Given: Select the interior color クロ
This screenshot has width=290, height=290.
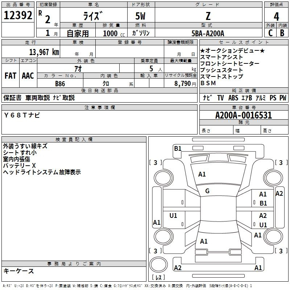Looking at the screenshot, I should tap(106, 84).
